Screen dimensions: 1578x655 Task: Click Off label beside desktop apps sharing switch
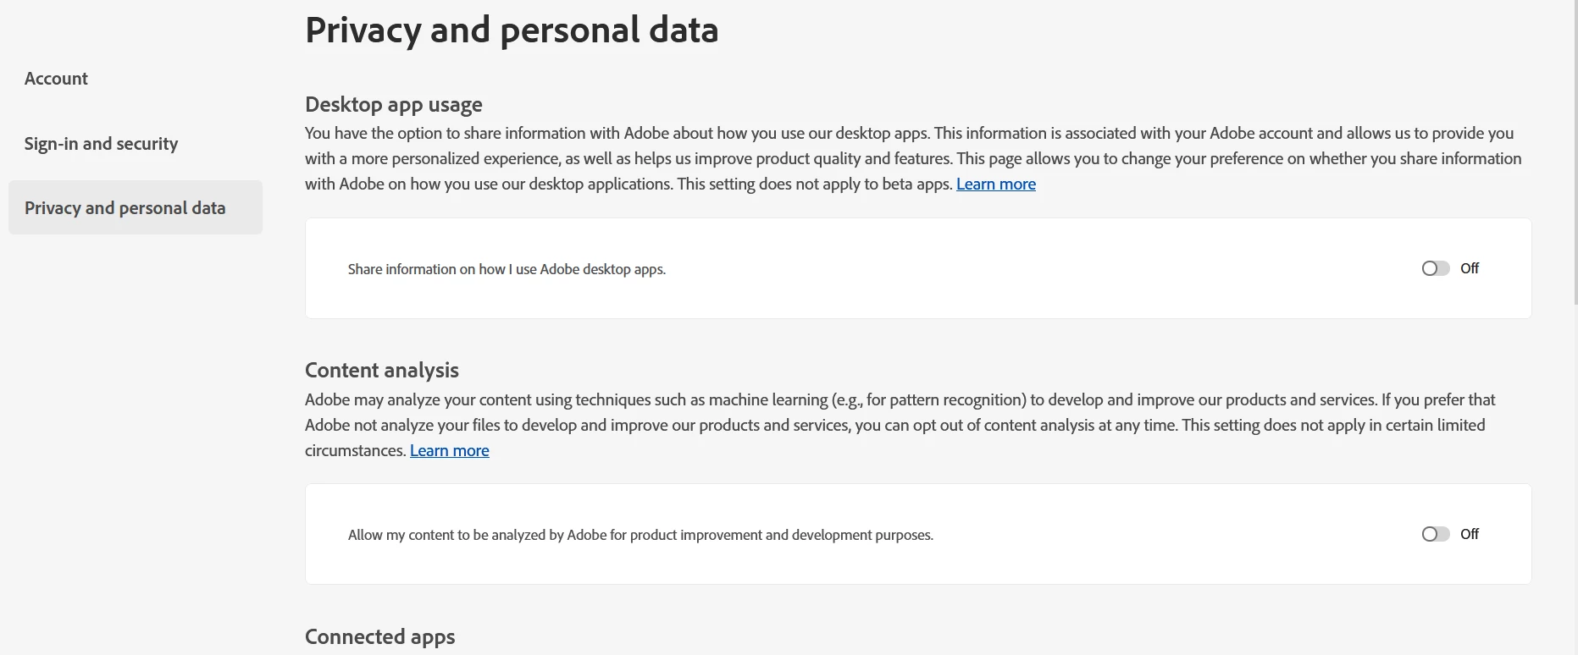[1469, 268]
